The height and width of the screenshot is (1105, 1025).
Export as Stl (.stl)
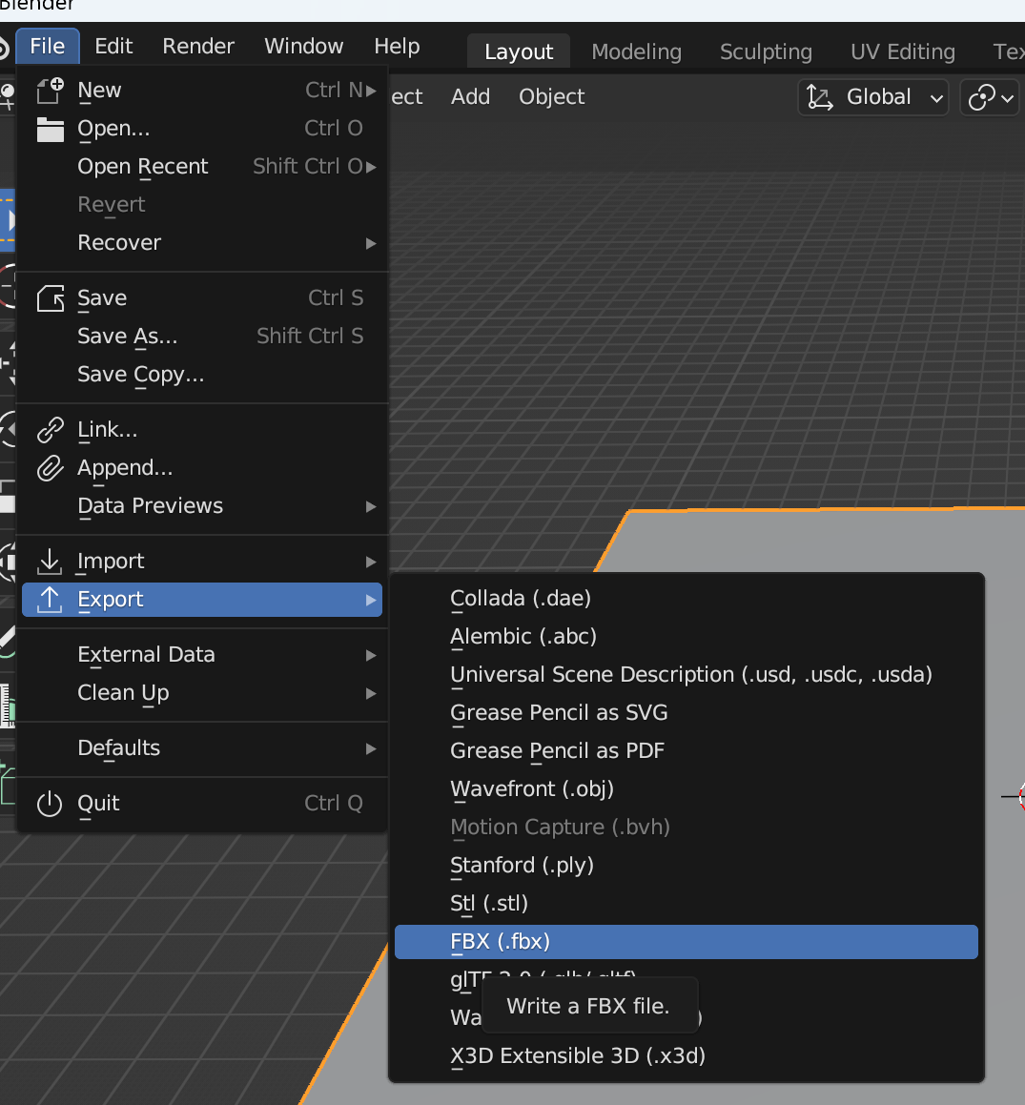(x=686, y=903)
